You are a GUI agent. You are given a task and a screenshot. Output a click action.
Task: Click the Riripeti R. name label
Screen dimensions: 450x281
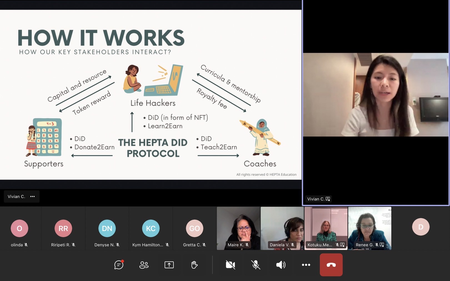pyautogui.click(x=61, y=245)
